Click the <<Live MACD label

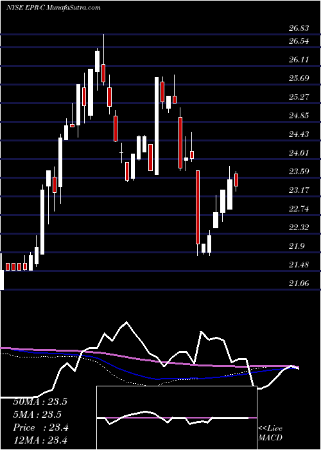tap(270, 433)
